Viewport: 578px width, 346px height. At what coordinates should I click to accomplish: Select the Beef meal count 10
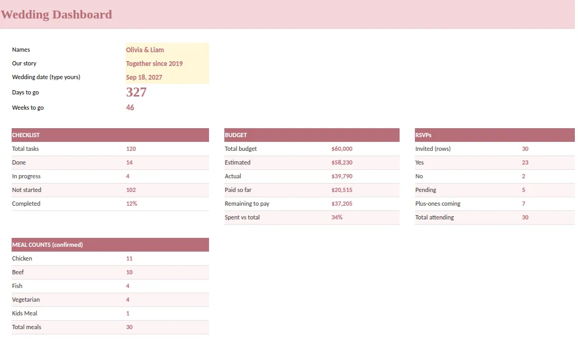point(129,272)
